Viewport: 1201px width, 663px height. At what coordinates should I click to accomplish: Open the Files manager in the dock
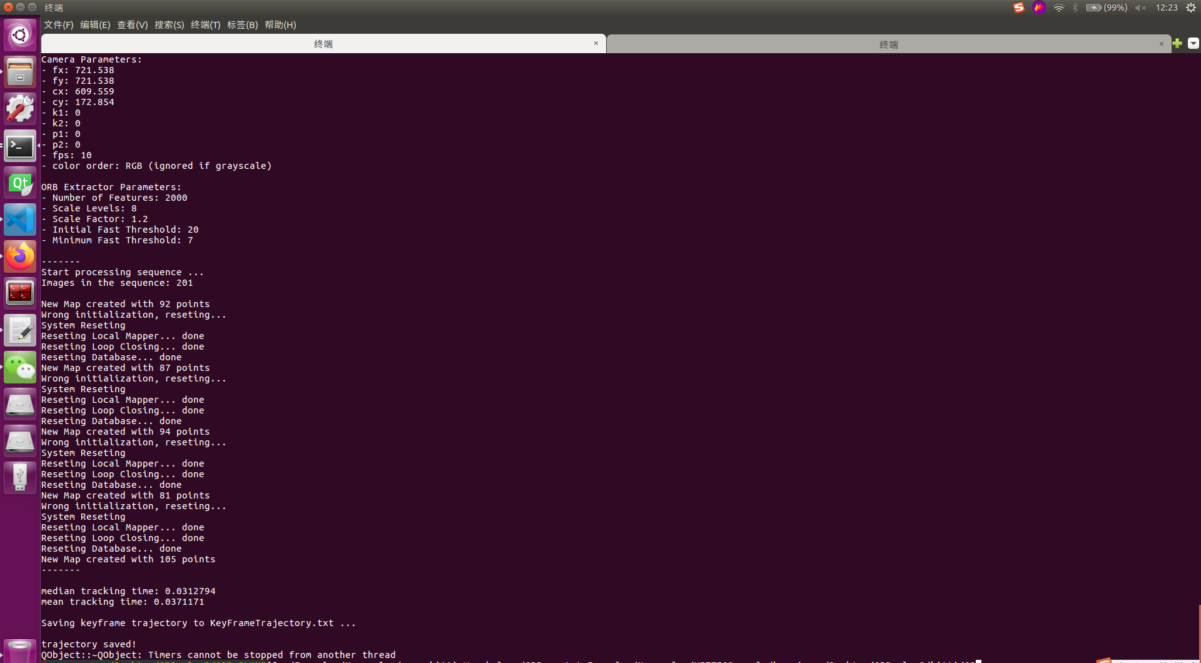pyautogui.click(x=20, y=72)
